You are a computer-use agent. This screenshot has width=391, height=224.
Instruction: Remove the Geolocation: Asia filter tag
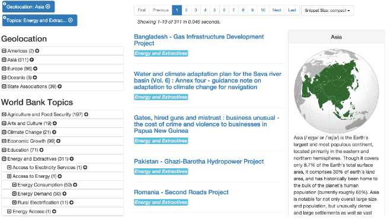point(48,7)
